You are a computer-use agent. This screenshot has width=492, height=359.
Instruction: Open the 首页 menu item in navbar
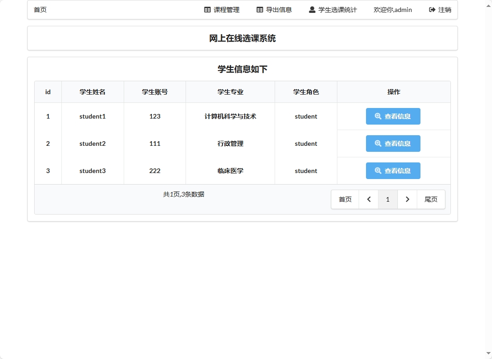pos(40,9)
